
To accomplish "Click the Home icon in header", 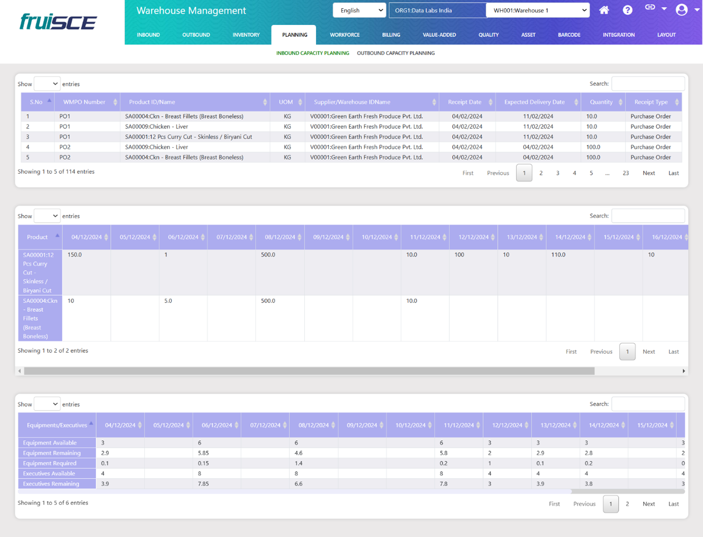I will coord(604,10).
